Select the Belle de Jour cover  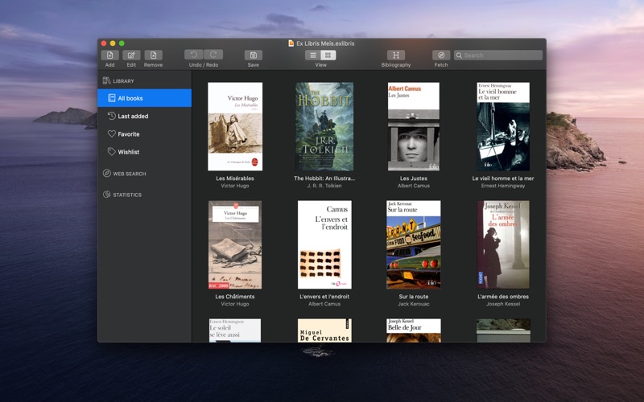click(x=414, y=330)
